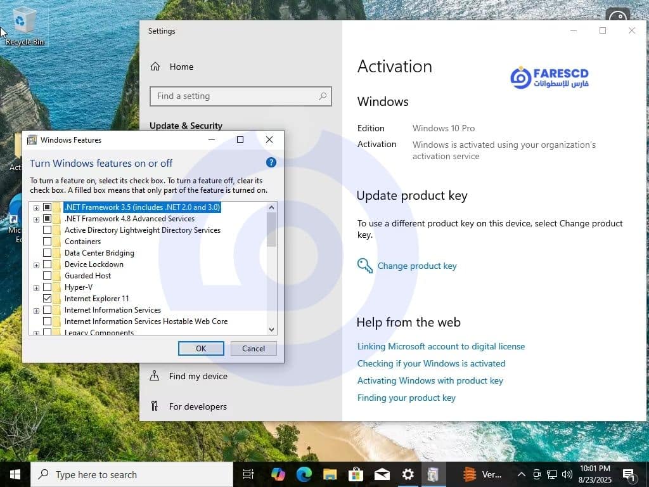Toggle the .NET Framework 3.5 checkbox
The height and width of the screenshot is (487, 649).
click(47, 207)
